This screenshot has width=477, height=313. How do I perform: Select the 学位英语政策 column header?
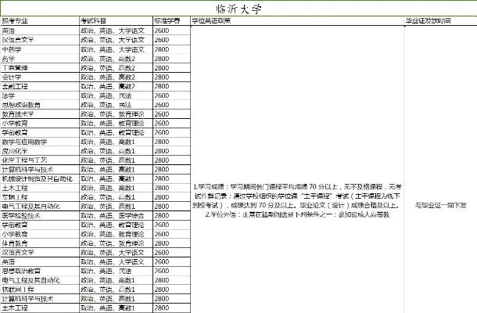click(x=297, y=21)
